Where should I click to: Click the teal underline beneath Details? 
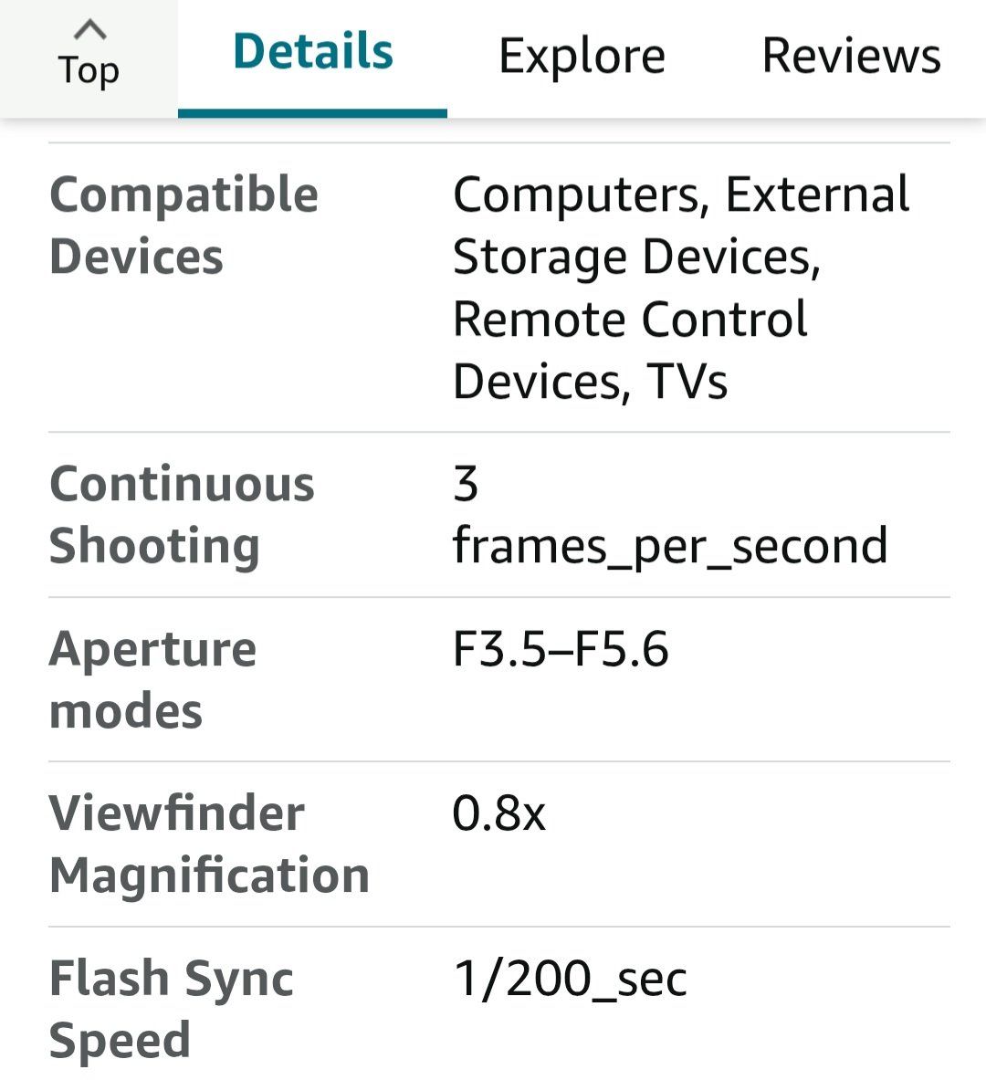click(x=313, y=113)
